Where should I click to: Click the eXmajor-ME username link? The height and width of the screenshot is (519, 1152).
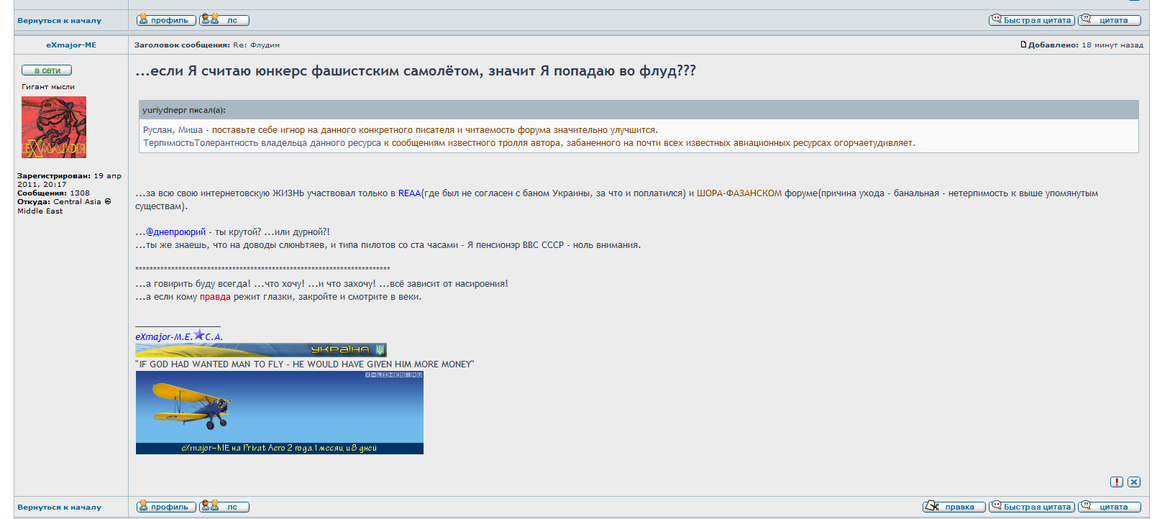tap(71, 45)
